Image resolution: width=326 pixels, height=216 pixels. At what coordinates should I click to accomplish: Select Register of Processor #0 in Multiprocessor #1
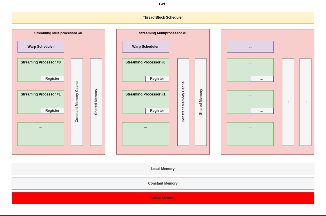pyautogui.click(x=157, y=79)
